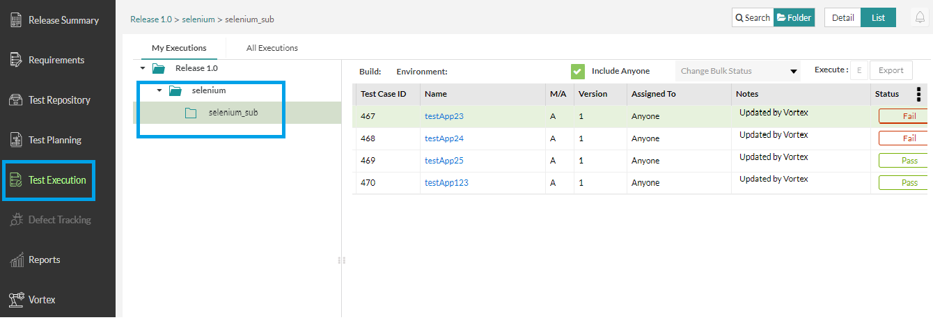Click the Requirements sidebar icon
The height and width of the screenshot is (320, 933).
point(17,61)
